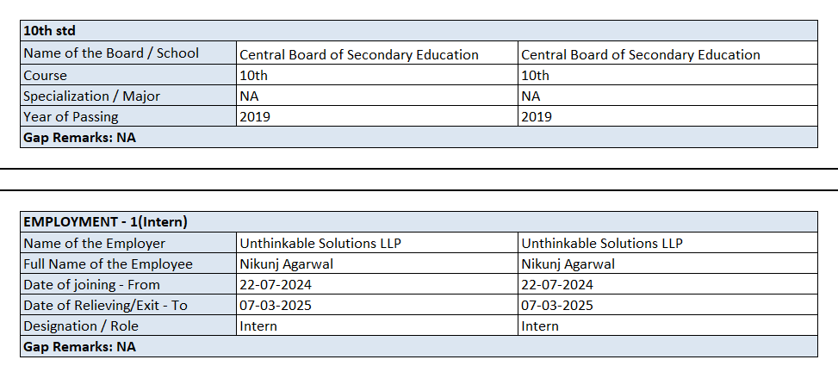This screenshot has width=838, height=372.
Task: Select the "Name of the Board / School" label cell
Action: click(x=111, y=53)
